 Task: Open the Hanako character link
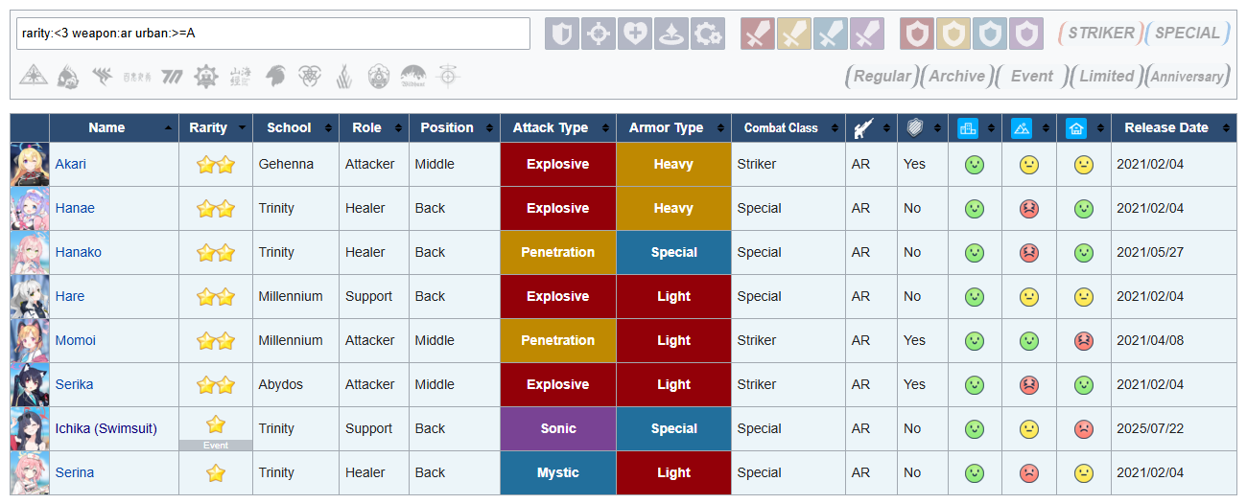point(78,252)
